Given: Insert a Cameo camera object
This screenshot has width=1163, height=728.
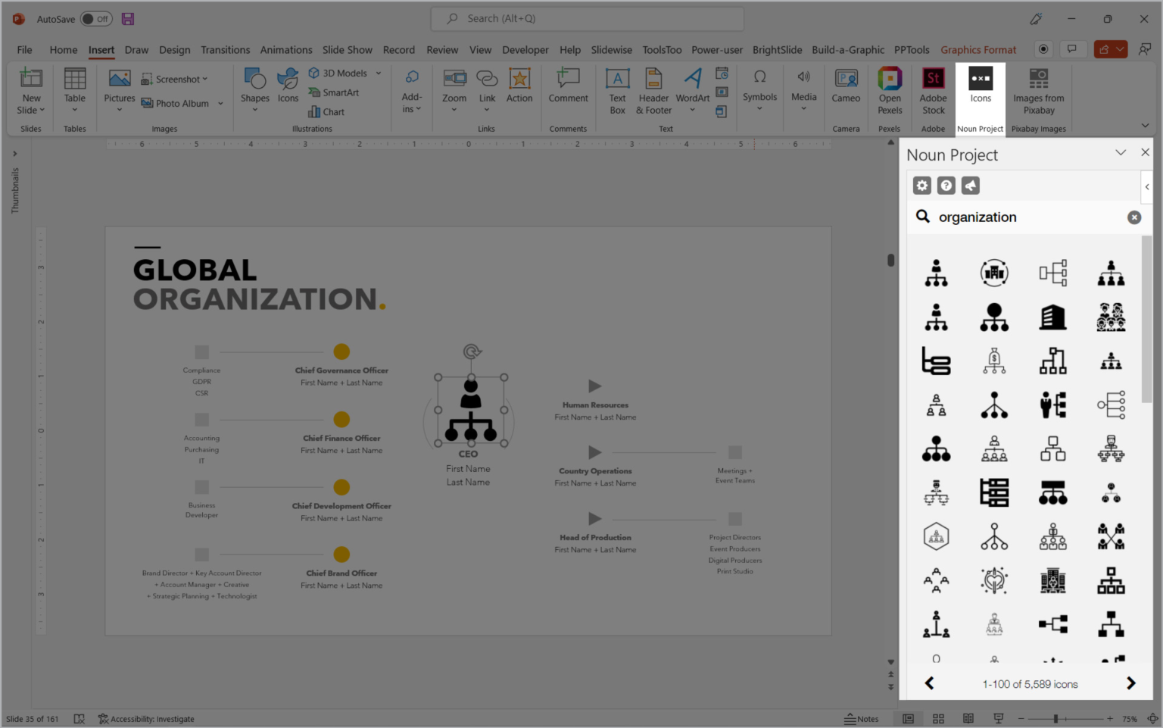Looking at the screenshot, I should [x=845, y=89].
